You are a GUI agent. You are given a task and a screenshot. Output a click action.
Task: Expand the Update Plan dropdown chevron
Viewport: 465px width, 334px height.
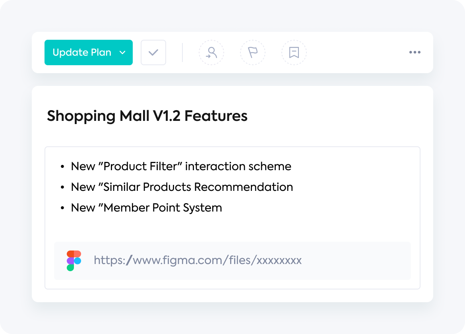122,53
